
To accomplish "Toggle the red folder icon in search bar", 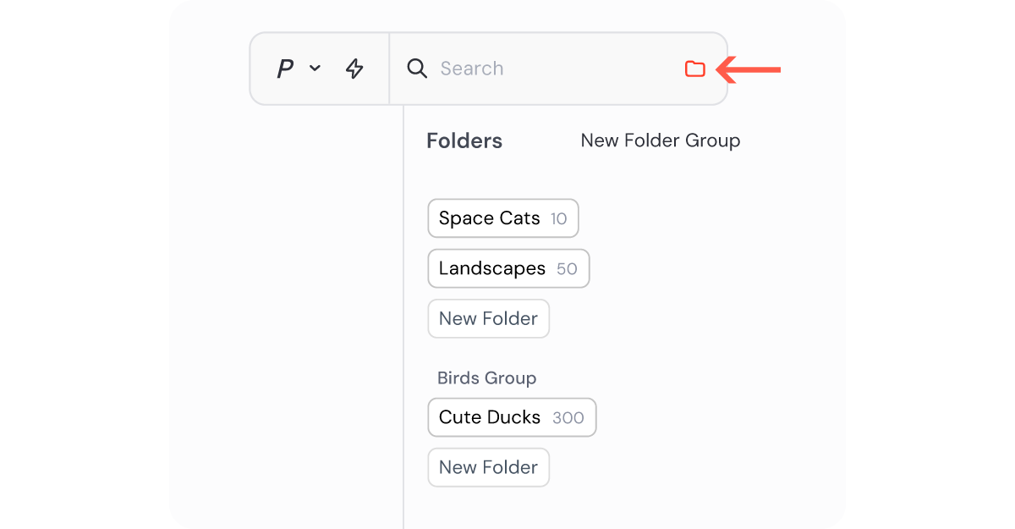I will click(695, 69).
